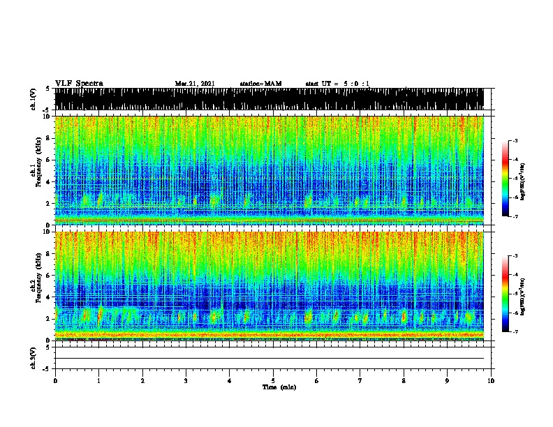Click time axis tick label '8'
Screen dimensions: 553x427
(x=404, y=381)
